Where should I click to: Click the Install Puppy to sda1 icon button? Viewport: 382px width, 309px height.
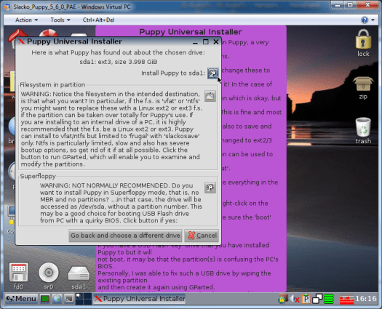coord(212,73)
